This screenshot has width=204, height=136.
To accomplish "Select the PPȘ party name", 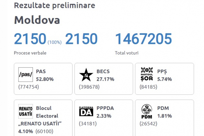I will (162, 72).
